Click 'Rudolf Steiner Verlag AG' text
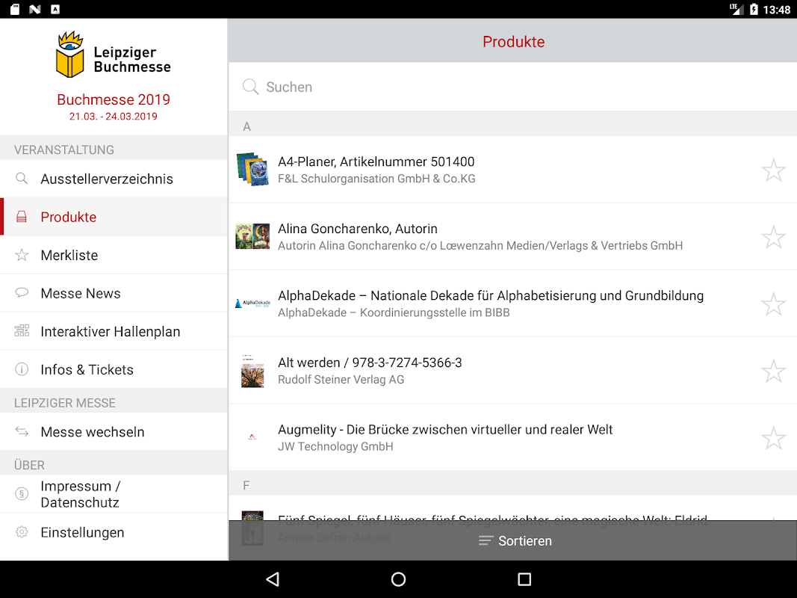The height and width of the screenshot is (598, 797). pos(341,380)
